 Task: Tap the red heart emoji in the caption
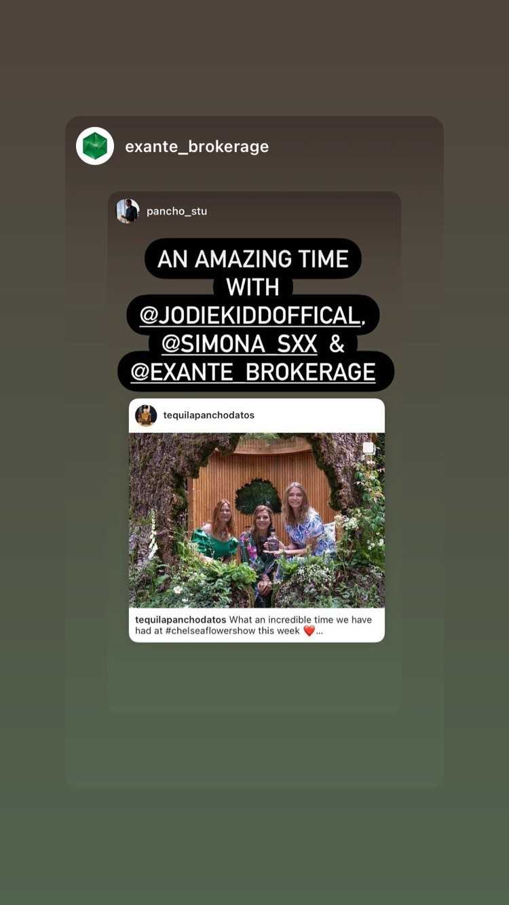309,631
